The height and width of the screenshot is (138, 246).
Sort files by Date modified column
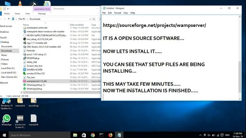[77, 25]
